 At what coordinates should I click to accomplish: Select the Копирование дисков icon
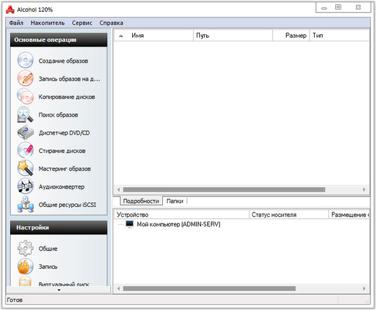click(x=25, y=97)
